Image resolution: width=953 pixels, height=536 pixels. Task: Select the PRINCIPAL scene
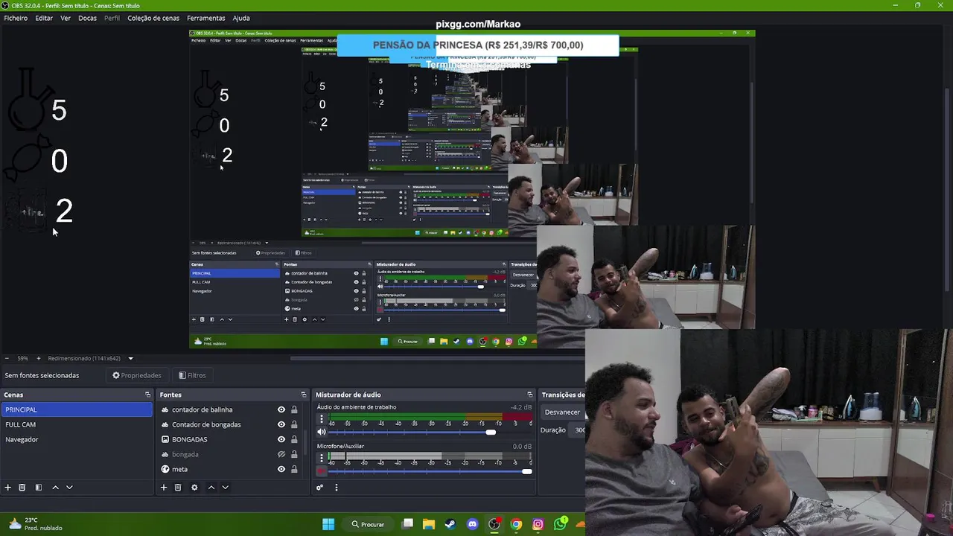pyautogui.click(x=76, y=409)
